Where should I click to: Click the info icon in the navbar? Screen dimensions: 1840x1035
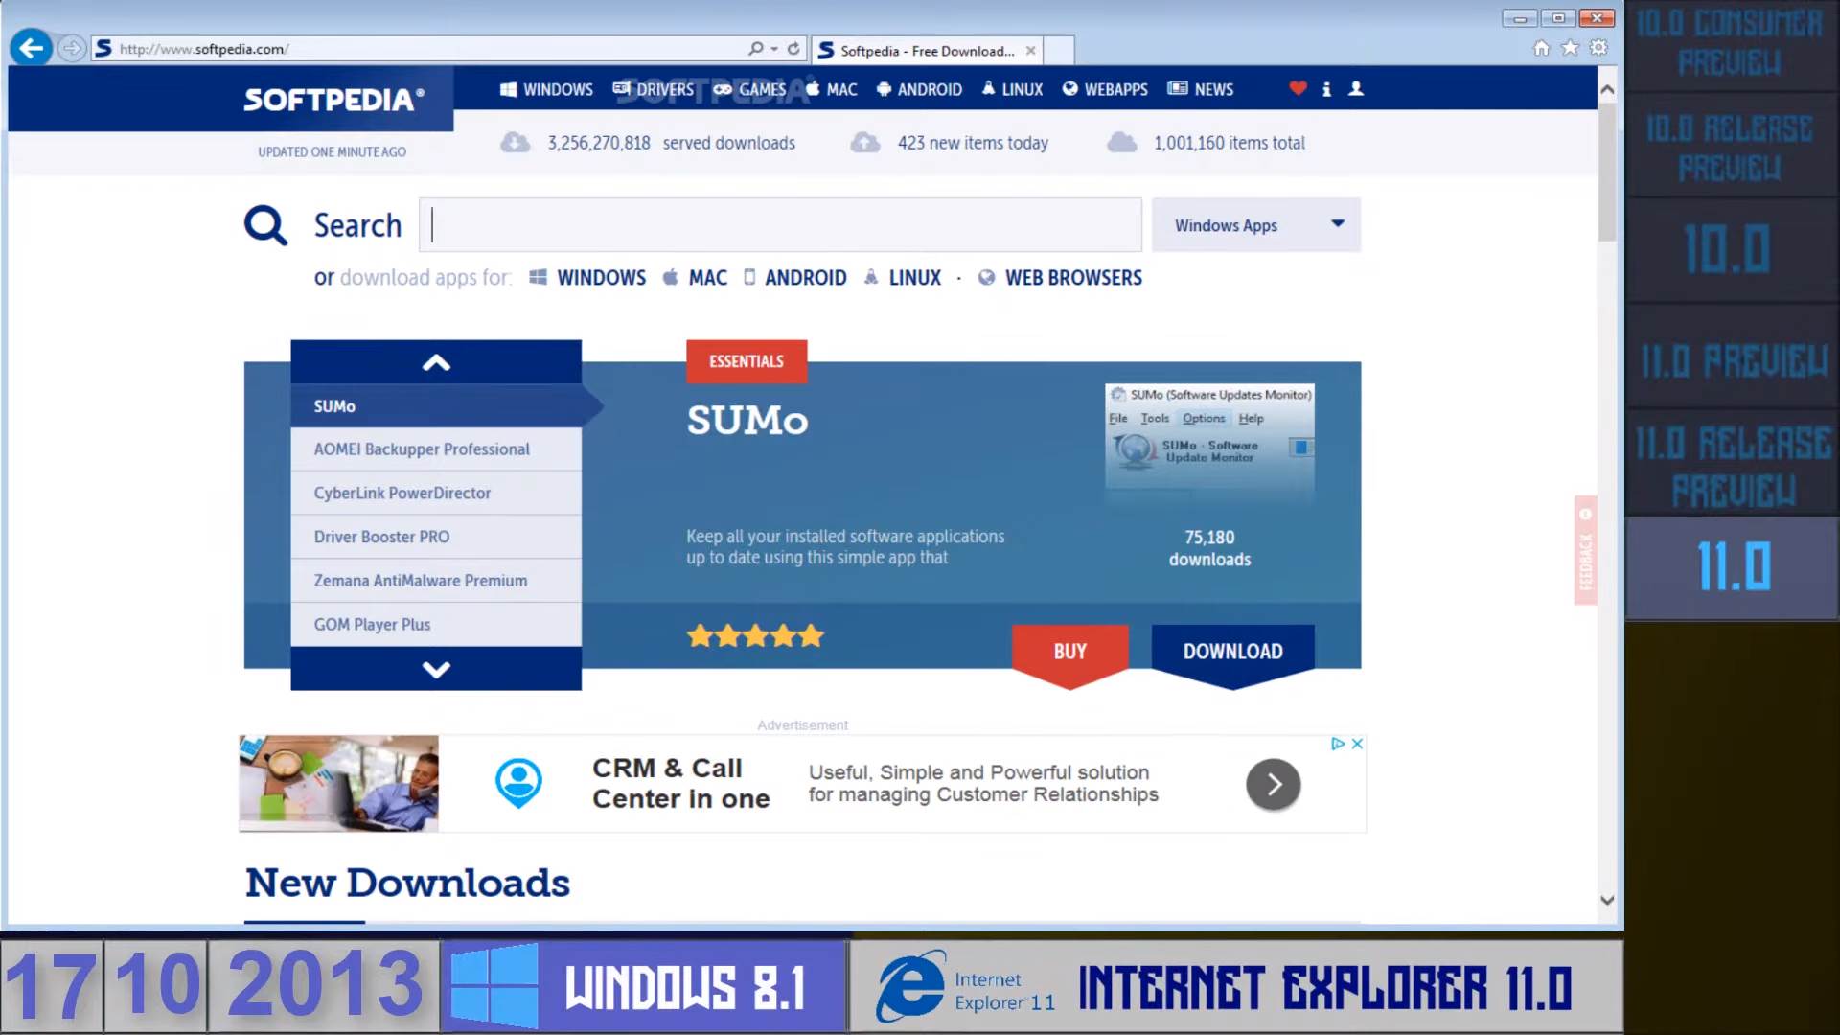coord(1326,89)
